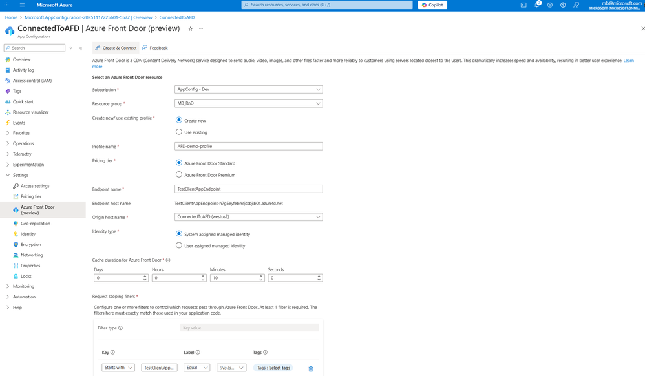Open the '(No label)' value dropdown
Image resolution: width=645 pixels, height=376 pixels.
tap(231, 368)
